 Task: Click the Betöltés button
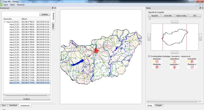[x=45, y=15]
